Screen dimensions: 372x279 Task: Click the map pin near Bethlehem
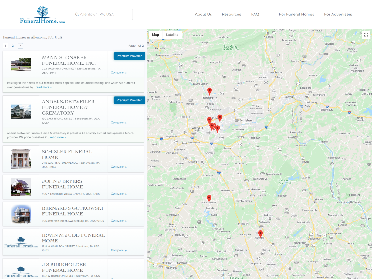pos(220,118)
